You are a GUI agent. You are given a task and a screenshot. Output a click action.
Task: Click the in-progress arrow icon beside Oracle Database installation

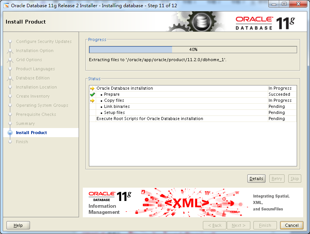[x=92, y=89]
